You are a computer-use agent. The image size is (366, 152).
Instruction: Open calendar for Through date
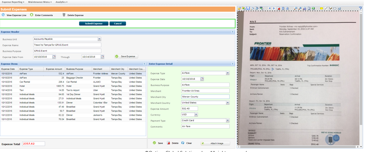(102, 57)
